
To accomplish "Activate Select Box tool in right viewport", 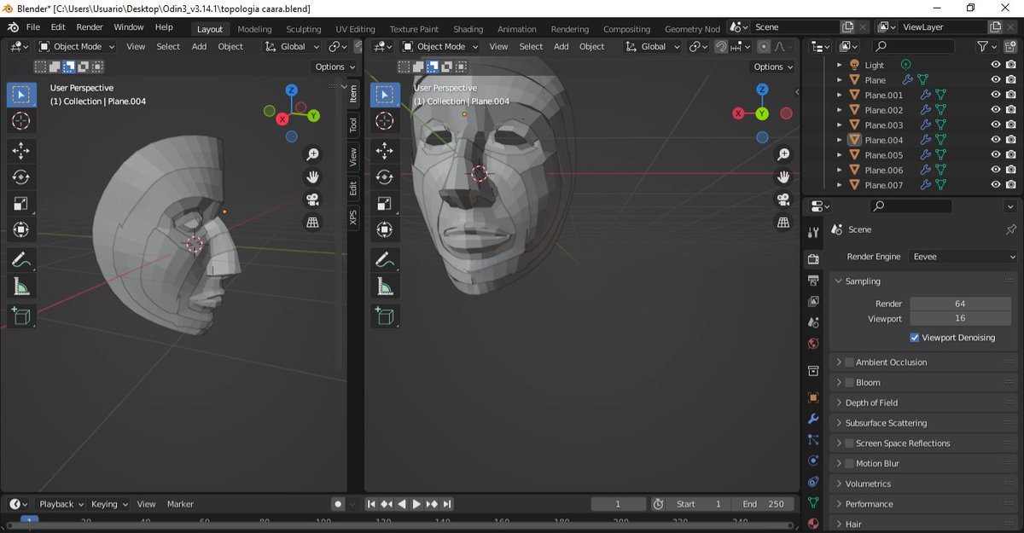I will click(x=385, y=95).
